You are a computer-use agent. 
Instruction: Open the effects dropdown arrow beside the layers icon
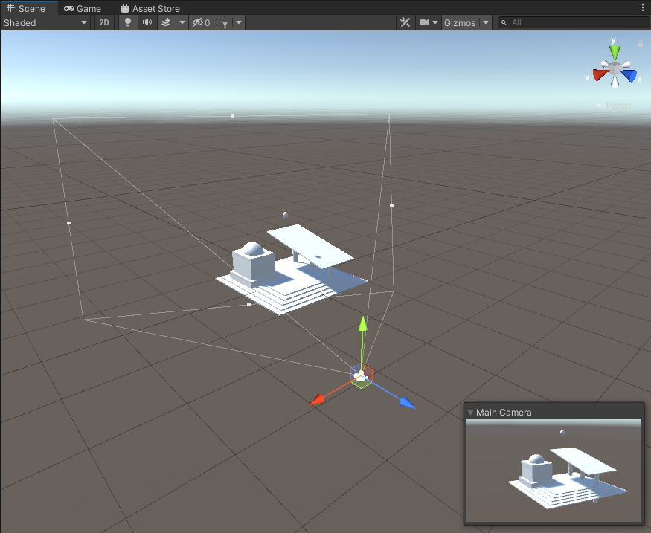pyautogui.click(x=182, y=22)
